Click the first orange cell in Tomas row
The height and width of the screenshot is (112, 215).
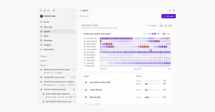(101, 41)
